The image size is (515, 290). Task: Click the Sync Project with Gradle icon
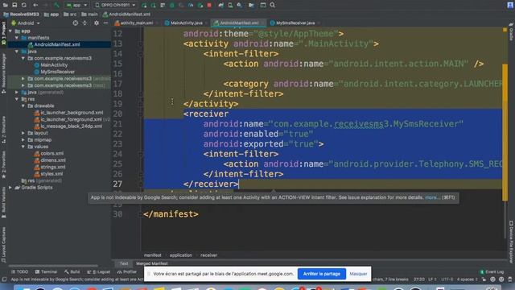[x=221, y=5]
